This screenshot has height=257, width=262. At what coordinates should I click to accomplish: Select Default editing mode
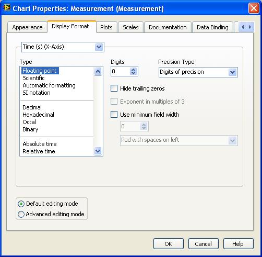pos(21,204)
